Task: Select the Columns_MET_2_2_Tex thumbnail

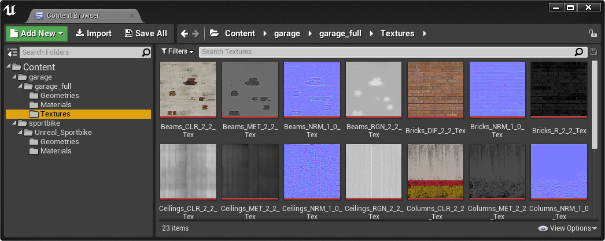Action: pyautogui.click(x=497, y=172)
